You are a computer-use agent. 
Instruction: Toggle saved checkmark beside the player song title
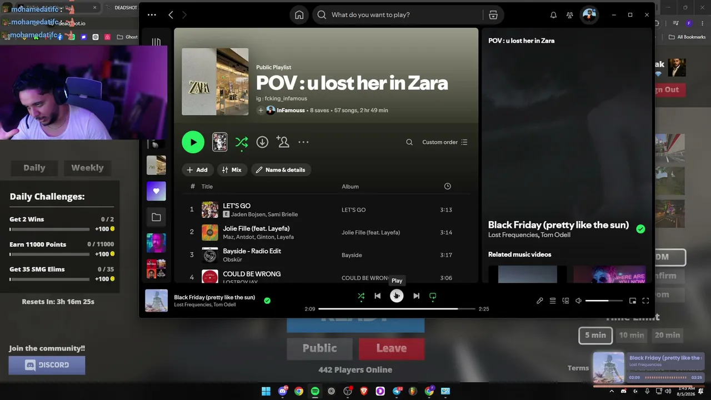click(267, 301)
